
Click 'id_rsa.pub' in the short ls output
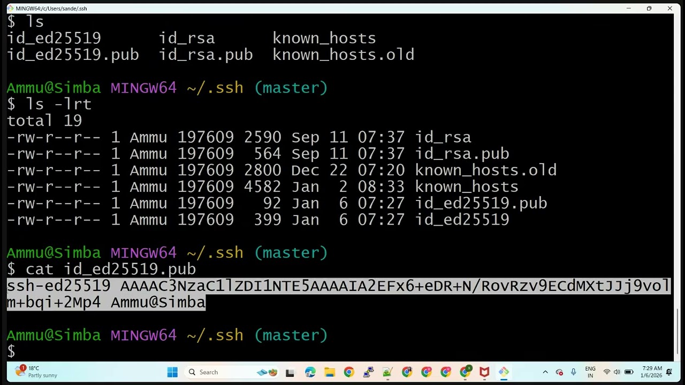pos(205,55)
